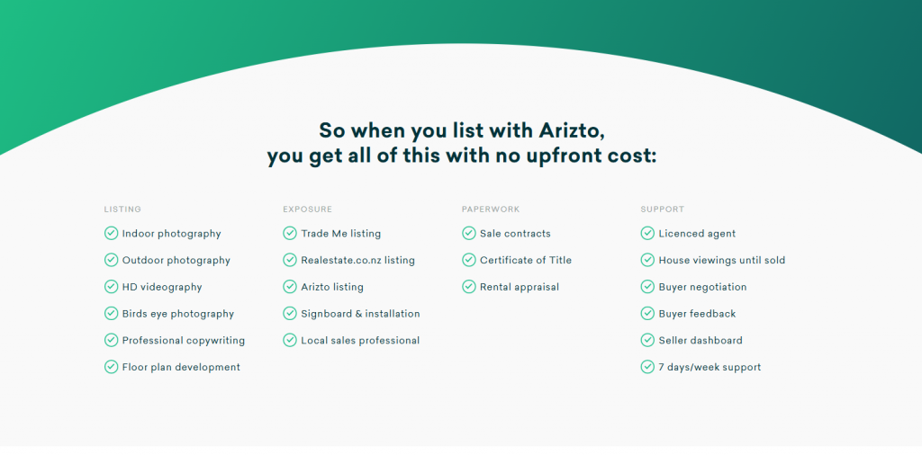Click the checkmark icon beside Indoor photography
922x455 pixels.
coord(111,234)
